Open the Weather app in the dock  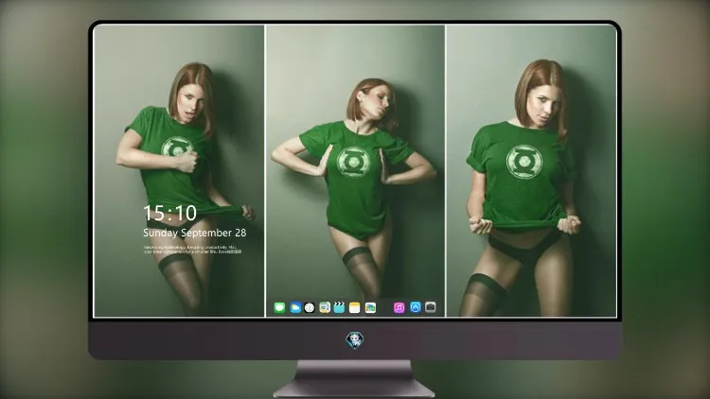pos(295,307)
